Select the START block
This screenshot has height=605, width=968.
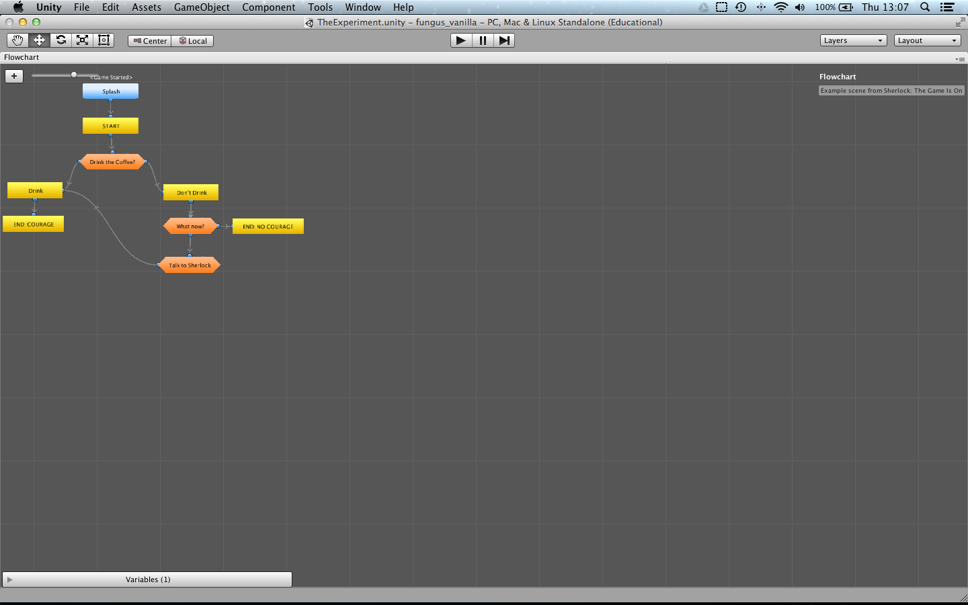[x=111, y=126]
